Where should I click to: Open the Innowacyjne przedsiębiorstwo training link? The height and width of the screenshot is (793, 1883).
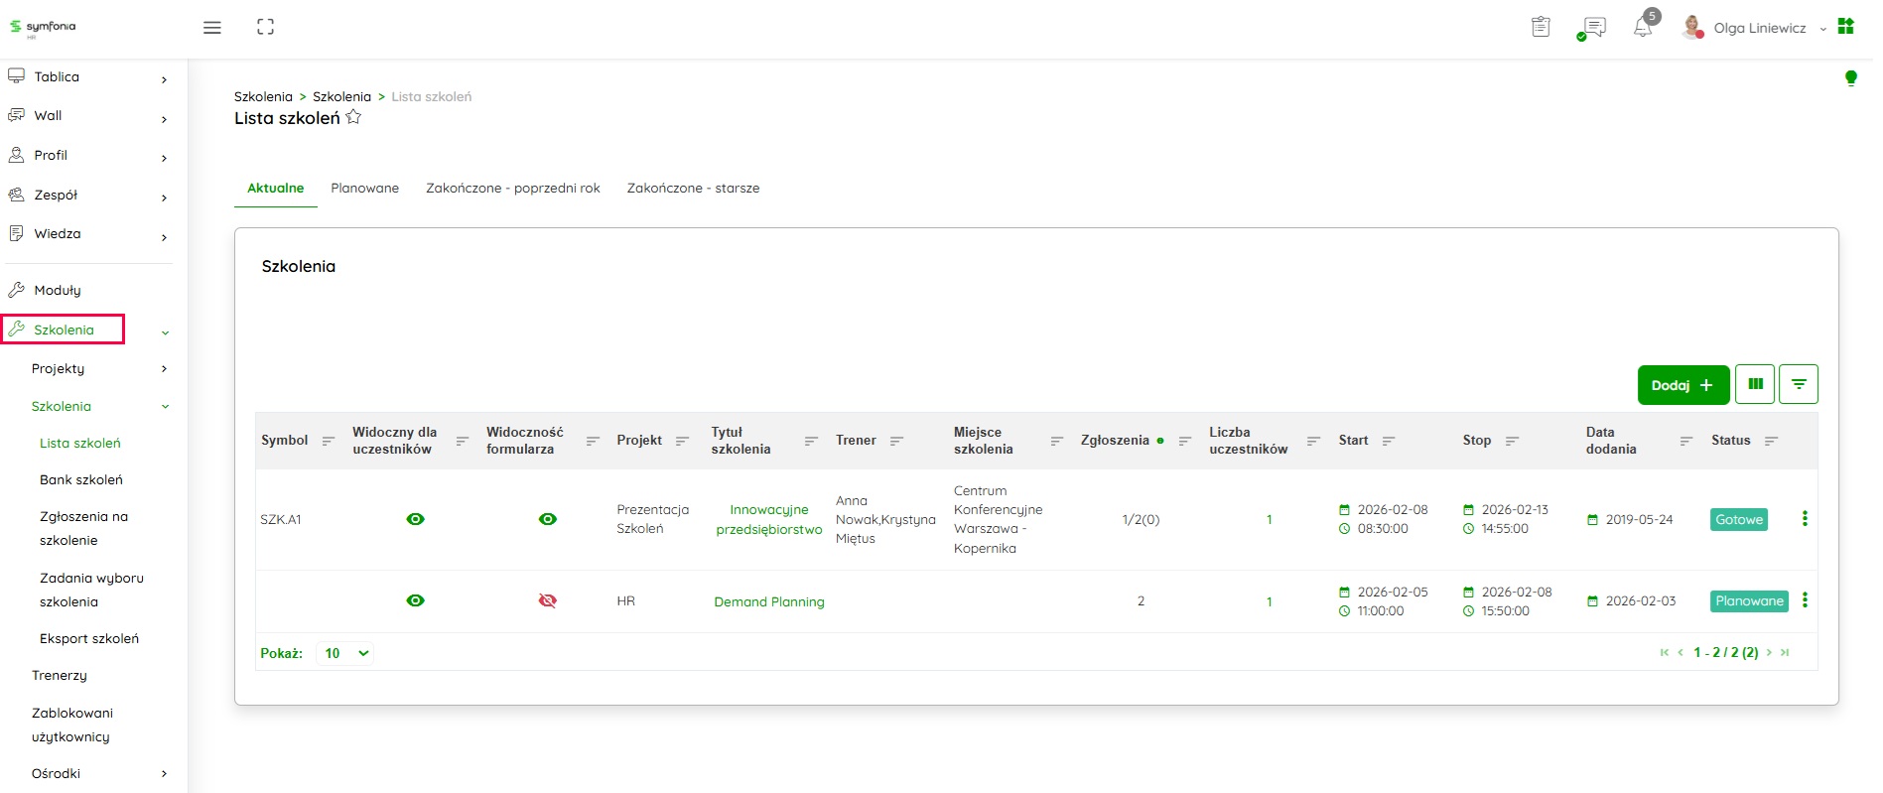[x=769, y=519]
